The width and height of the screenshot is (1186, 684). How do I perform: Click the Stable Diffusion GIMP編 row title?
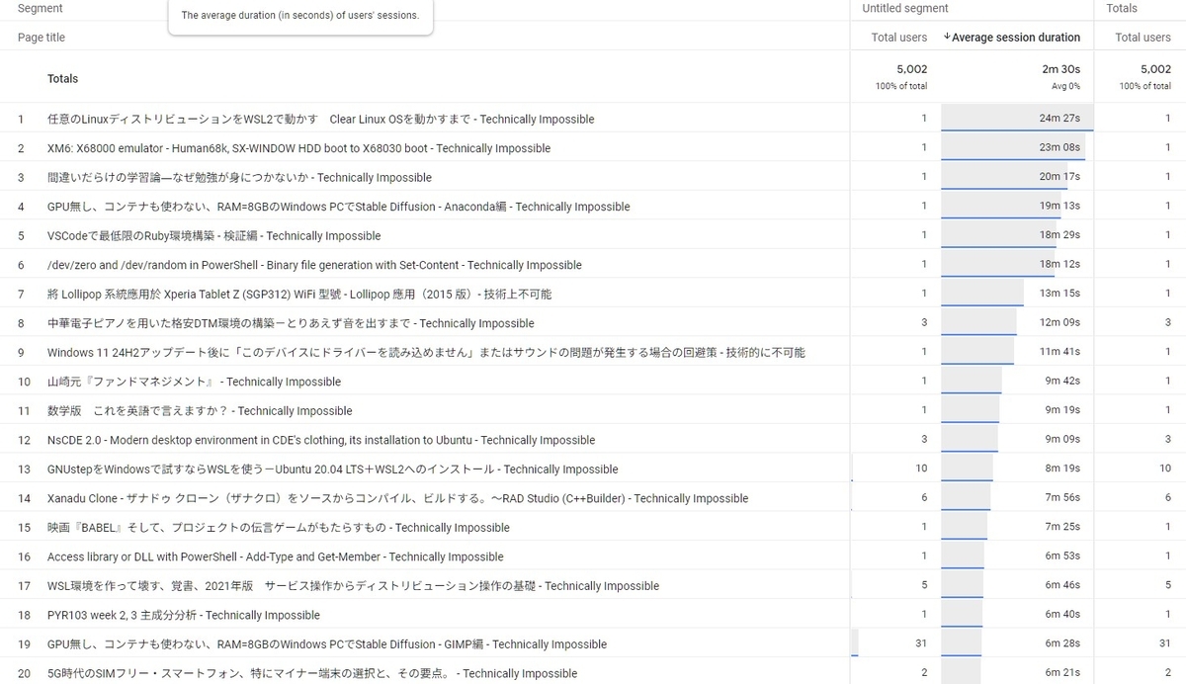[x=327, y=643]
